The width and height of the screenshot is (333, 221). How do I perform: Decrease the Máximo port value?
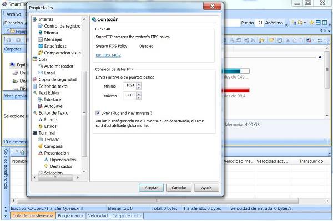(x=139, y=97)
